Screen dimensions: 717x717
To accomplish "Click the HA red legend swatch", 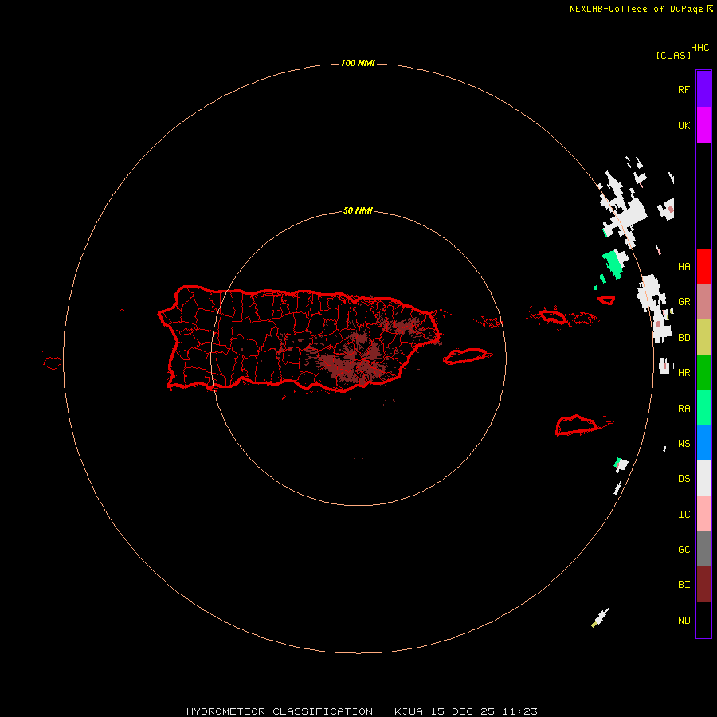I will pyautogui.click(x=703, y=266).
